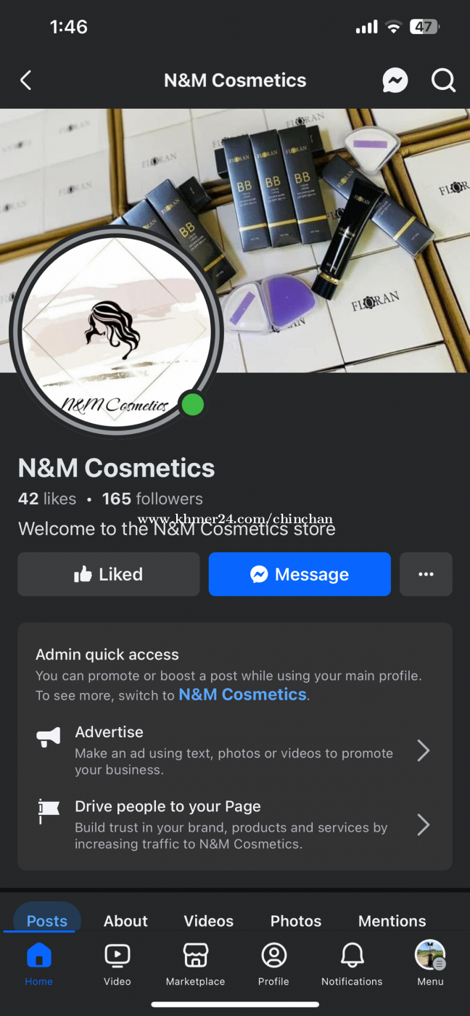Open the Marketplace icon
This screenshot has width=470, height=1016.
click(196, 956)
